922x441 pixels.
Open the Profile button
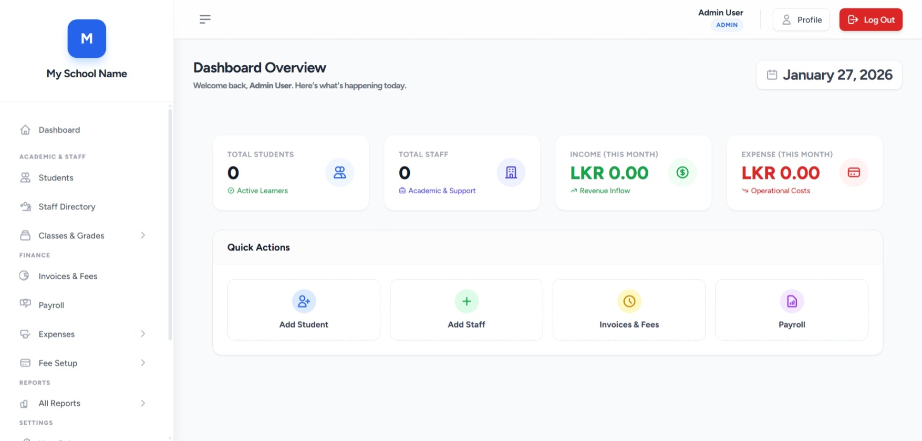[x=801, y=20]
